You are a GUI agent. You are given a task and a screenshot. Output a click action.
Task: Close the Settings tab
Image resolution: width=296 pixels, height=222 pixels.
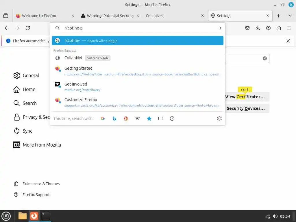(267, 16)
